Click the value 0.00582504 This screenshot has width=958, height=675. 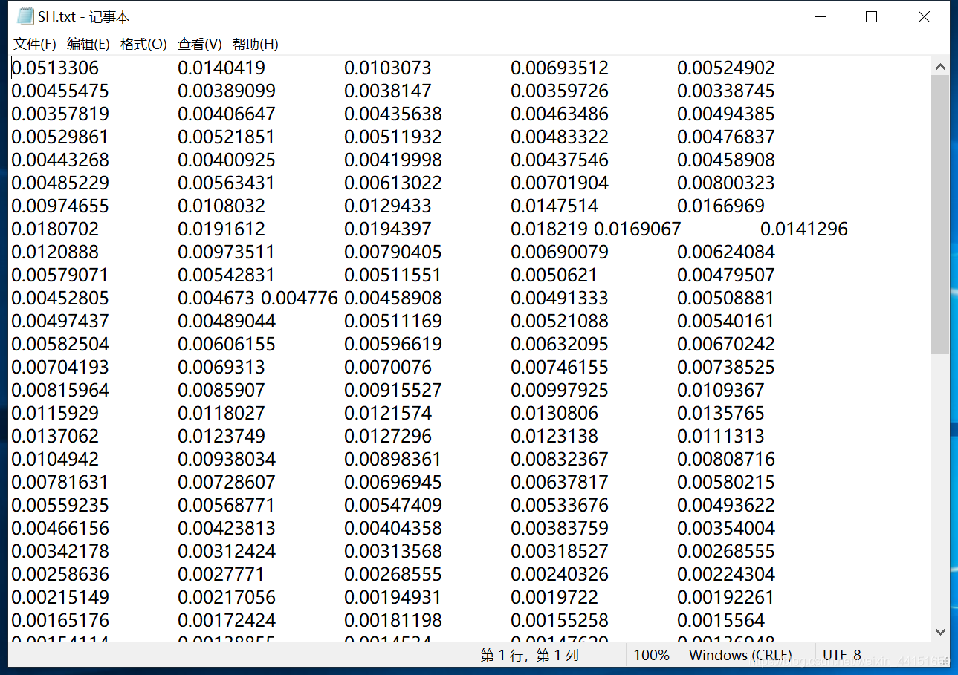pos(60,345)
